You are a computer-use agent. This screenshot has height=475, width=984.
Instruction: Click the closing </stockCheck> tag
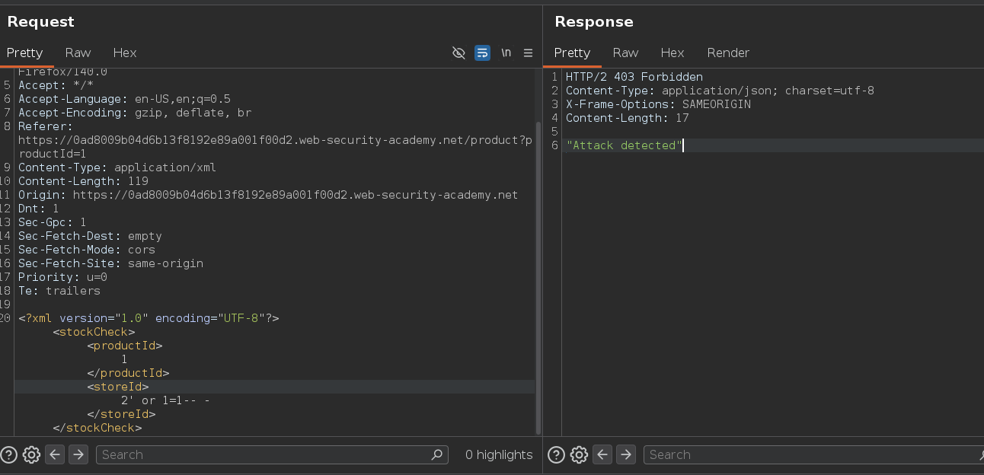click(97, 428)
